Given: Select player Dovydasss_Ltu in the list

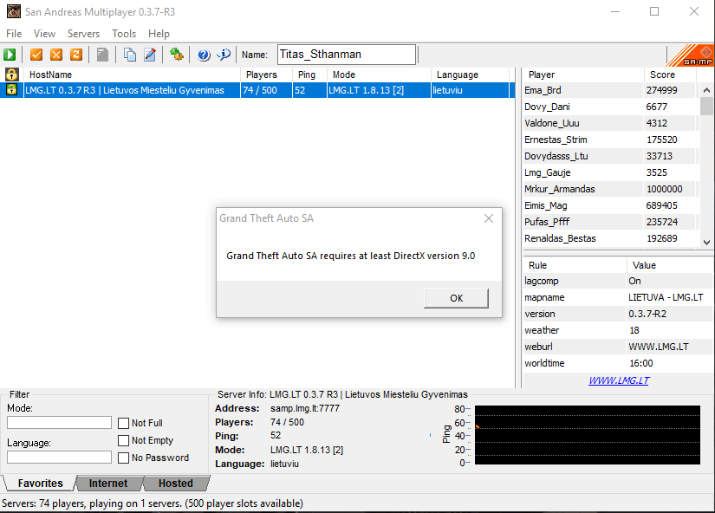Looking at the screenshot, I should pos(610,156).
